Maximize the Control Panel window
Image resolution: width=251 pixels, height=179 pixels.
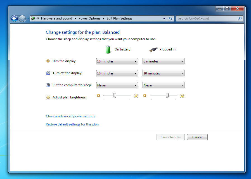pyautogui.click(x=227, y=8)
